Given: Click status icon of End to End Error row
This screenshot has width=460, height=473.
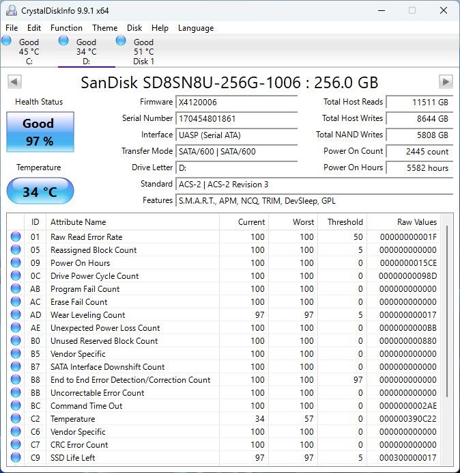Looking at the screenshot, I should pyautogui.click(x=16, y=379).
